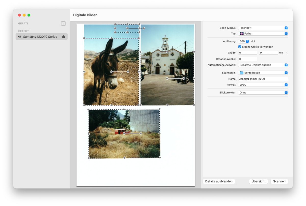This screenshot has width=306, height=206.
Task: Click the Bildkorrektur: label
Action: pyautogui.click(x=228, y=93)
